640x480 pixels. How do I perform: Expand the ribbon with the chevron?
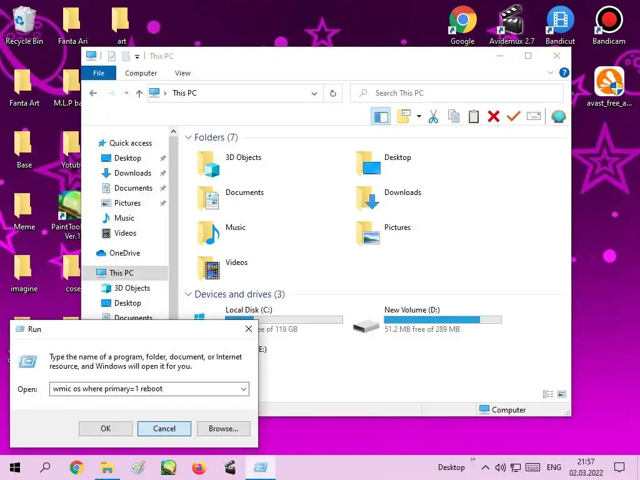[551, 73]
